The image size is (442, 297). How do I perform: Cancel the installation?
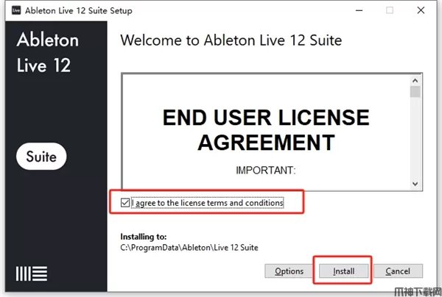398,271
